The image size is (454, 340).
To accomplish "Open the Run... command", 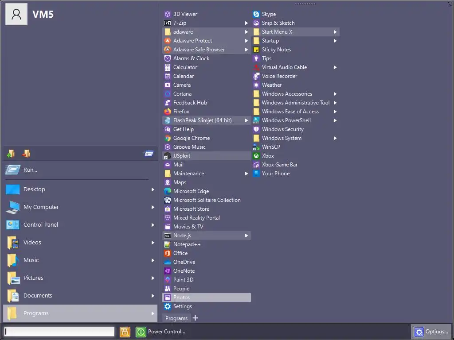I will [x=80, y=170].
